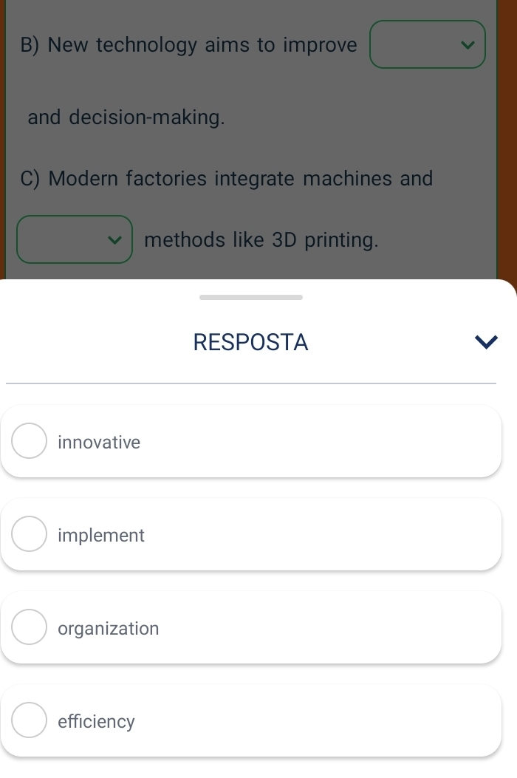
Task: Tap the 'organization' answer text
Action: [109, 629]
